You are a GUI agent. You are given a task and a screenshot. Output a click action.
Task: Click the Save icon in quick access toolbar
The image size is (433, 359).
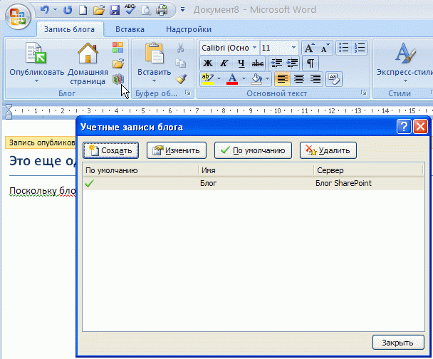coord(113,10)
